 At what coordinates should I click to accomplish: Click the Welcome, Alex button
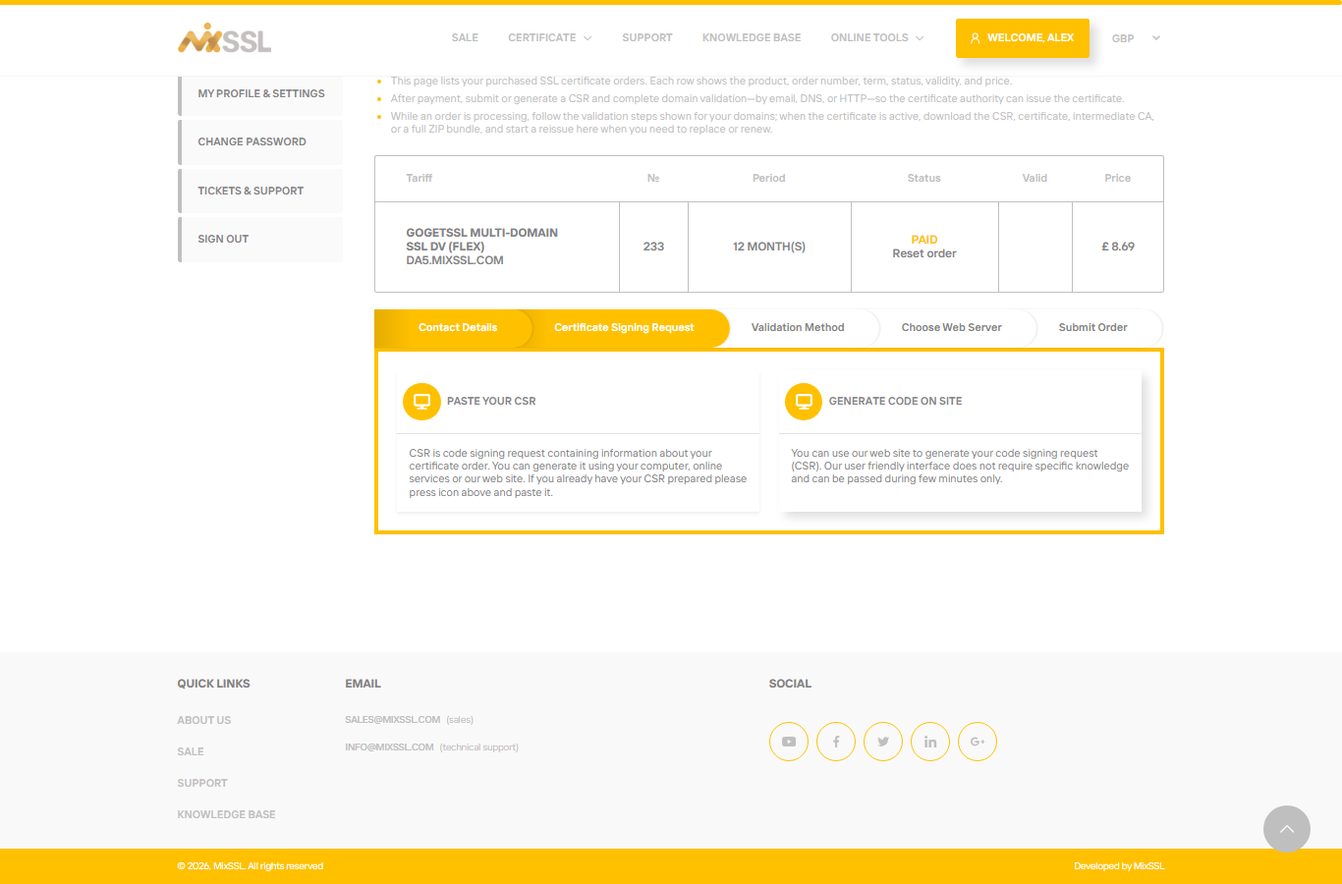coord(1023,38)
